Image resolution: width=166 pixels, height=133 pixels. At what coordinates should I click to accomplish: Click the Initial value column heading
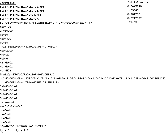(138, 2)
